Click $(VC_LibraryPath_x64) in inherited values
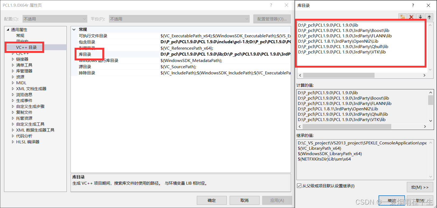 [319, 148]
